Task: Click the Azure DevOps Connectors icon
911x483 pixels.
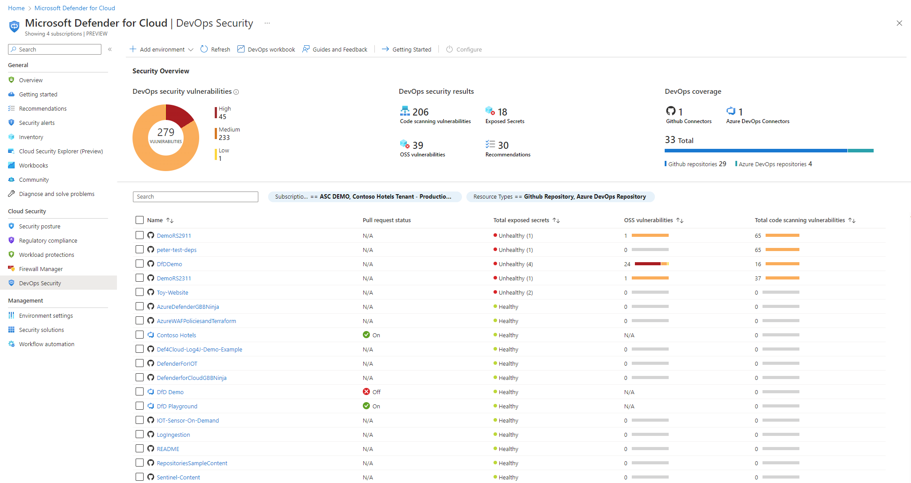Action: tap(731, 111)
